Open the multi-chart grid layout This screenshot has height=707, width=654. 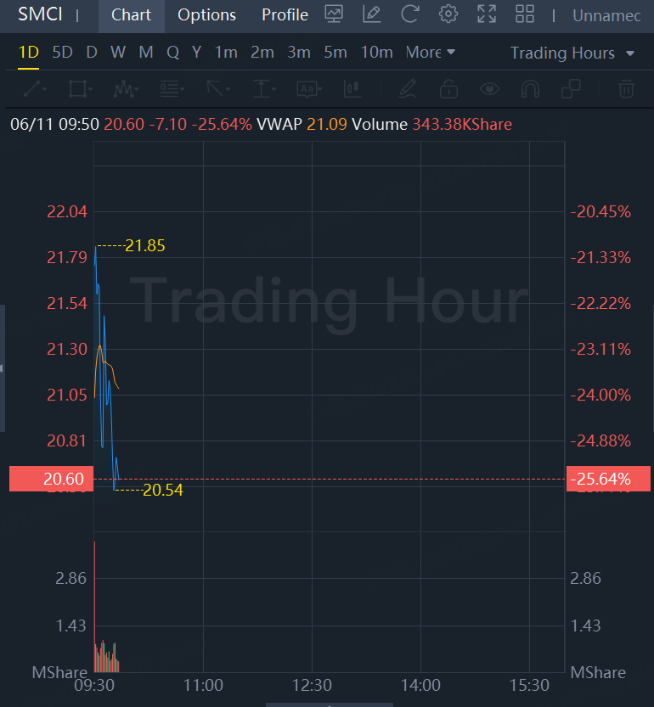(525, 14)
